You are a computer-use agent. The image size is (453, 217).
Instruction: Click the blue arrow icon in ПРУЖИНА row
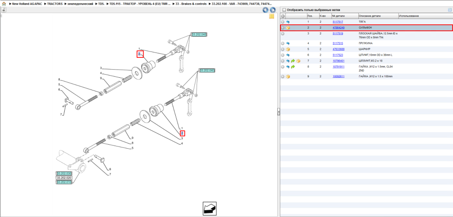[x=288, y=43]
